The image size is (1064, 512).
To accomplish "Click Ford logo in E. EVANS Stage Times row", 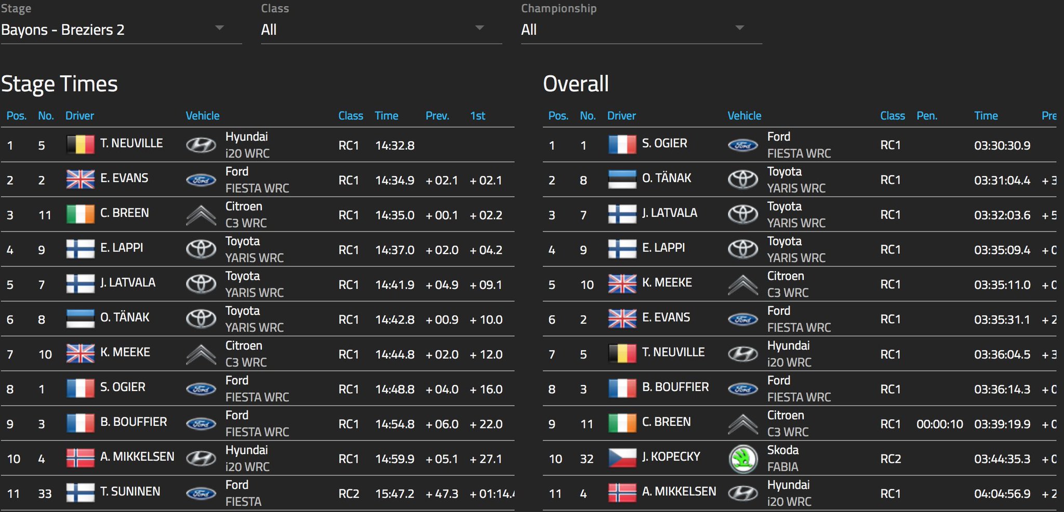I will point(201,180).
